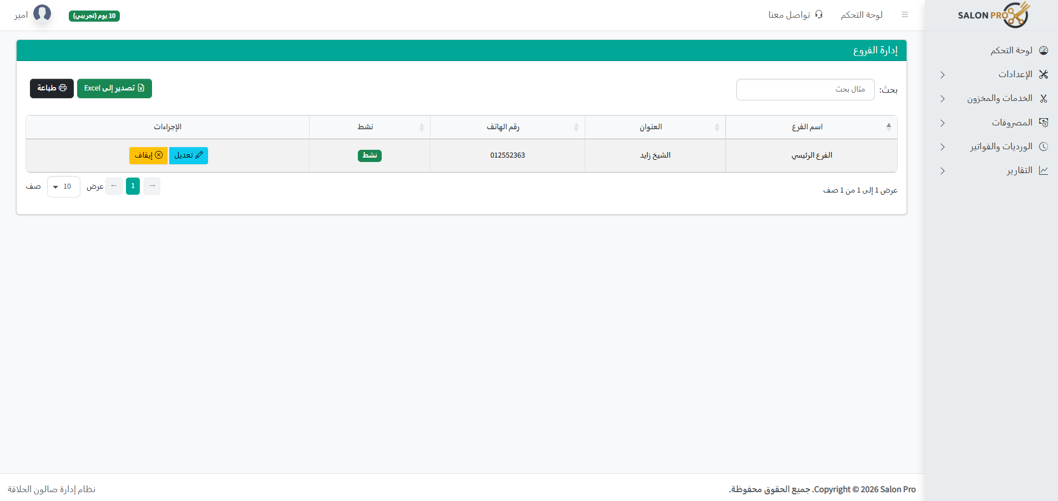Screen dimensions: 1058x501
Task: Select the wrench icon for الإعدادات
Action: tap(1043, 74)
